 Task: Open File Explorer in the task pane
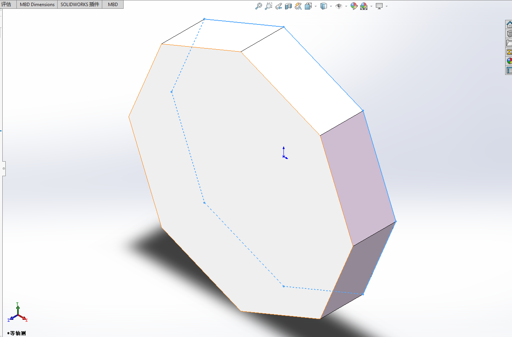tap(509, 42)
